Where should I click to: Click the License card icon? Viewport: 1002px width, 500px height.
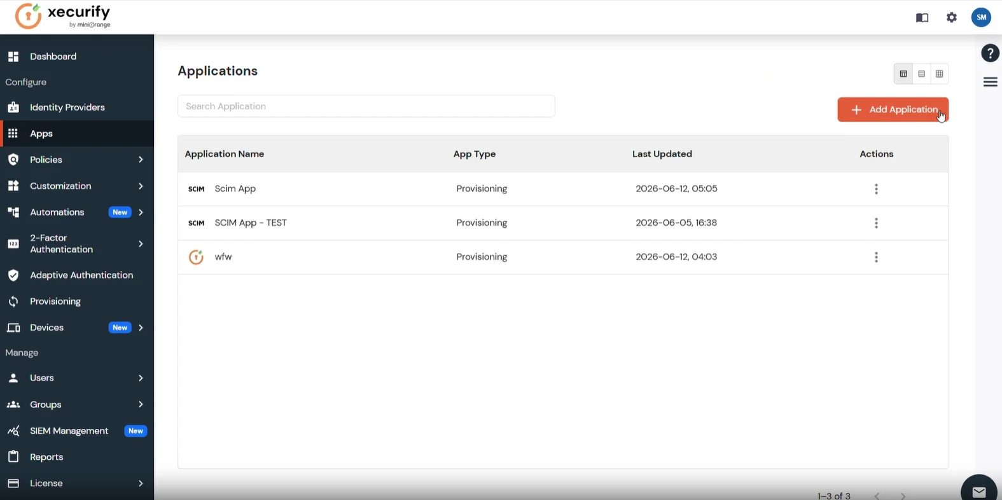pyautogui.click(x=13, y=483)
